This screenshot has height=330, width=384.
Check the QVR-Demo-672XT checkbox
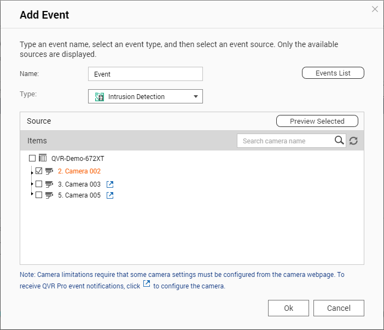pos(32,158)
